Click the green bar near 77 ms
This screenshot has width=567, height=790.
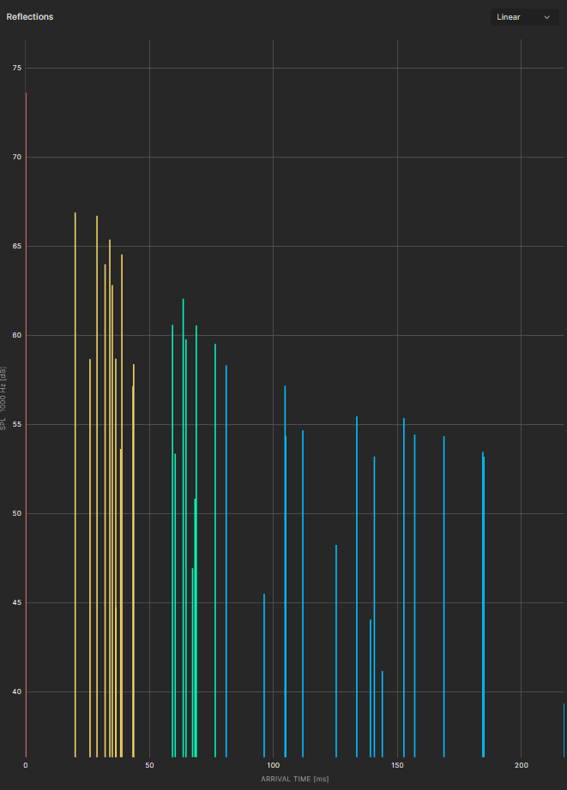pyautogui.click(x=215, y=548)
